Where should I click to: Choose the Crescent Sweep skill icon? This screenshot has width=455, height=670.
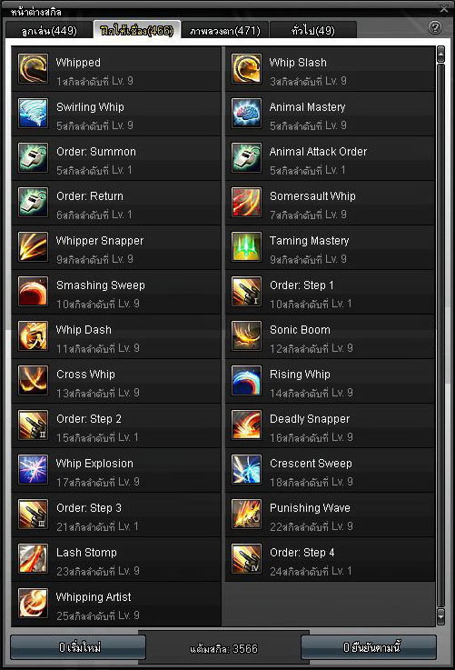pyautogui.click(x=246, y=470)
